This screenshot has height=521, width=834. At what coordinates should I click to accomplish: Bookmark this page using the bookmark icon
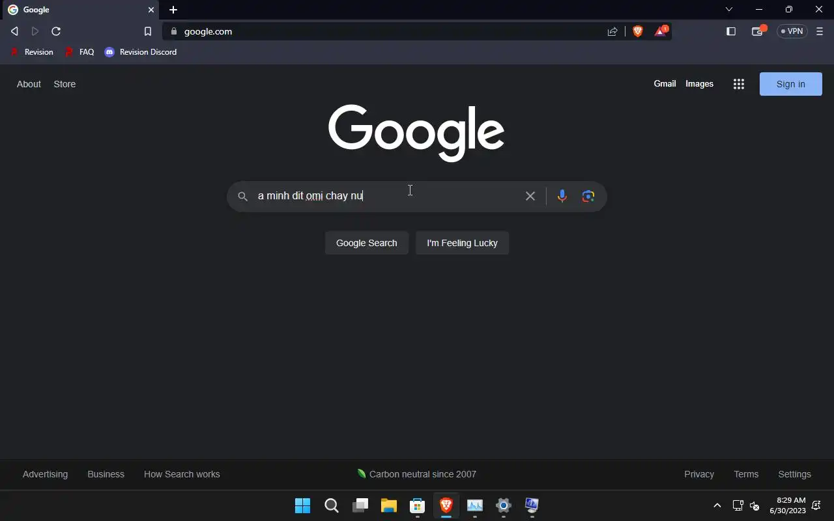(148, 31)
